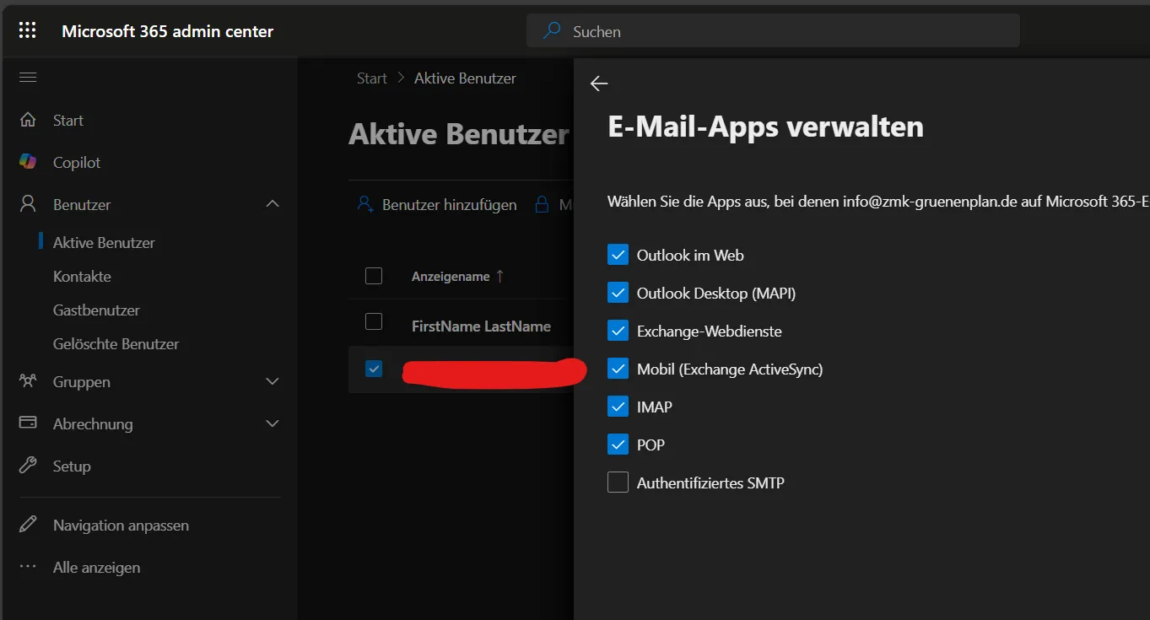Click the Anzeigename column header

tap(451, 276)
